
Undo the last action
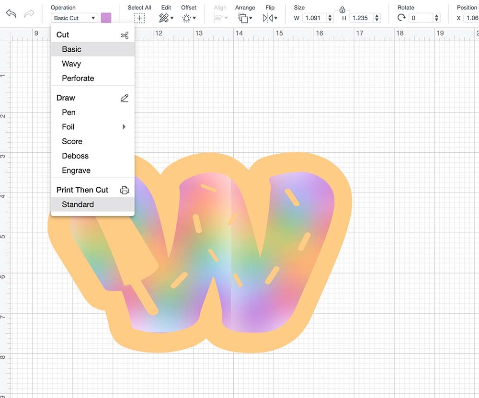click(x=11, y=13)
